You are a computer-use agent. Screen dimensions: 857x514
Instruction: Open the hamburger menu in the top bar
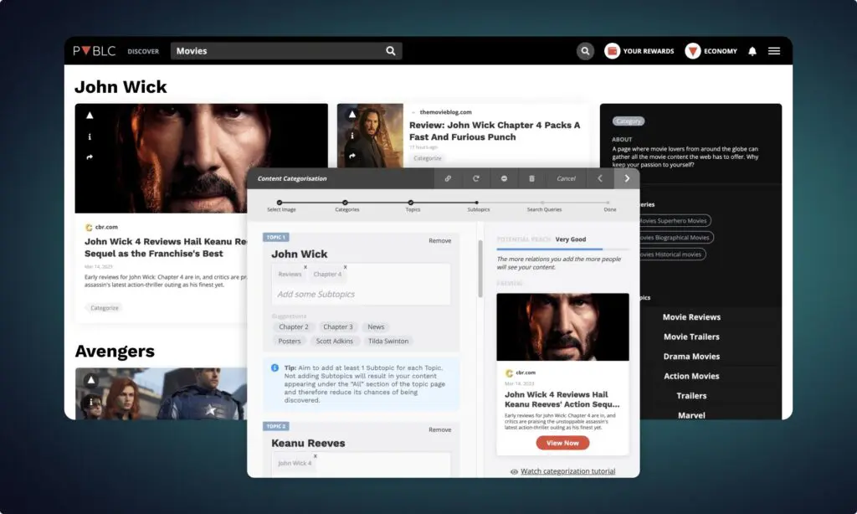(x=774, y=51)
